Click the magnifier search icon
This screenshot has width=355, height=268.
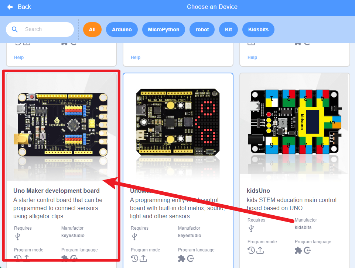point(15,29)
